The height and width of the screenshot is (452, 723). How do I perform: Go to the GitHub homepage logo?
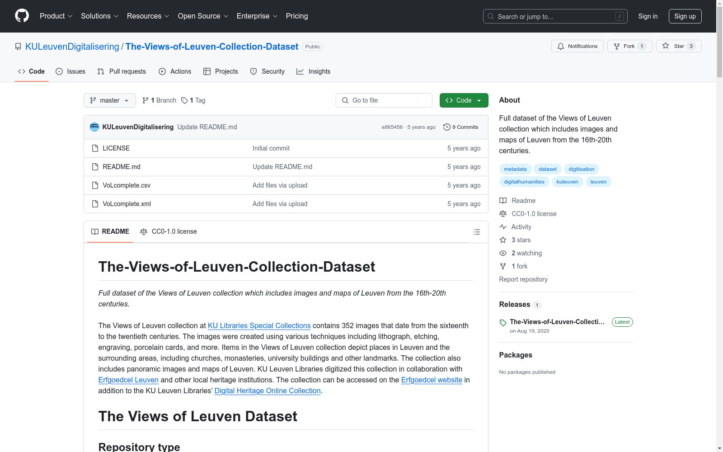(x=22, y=16)
